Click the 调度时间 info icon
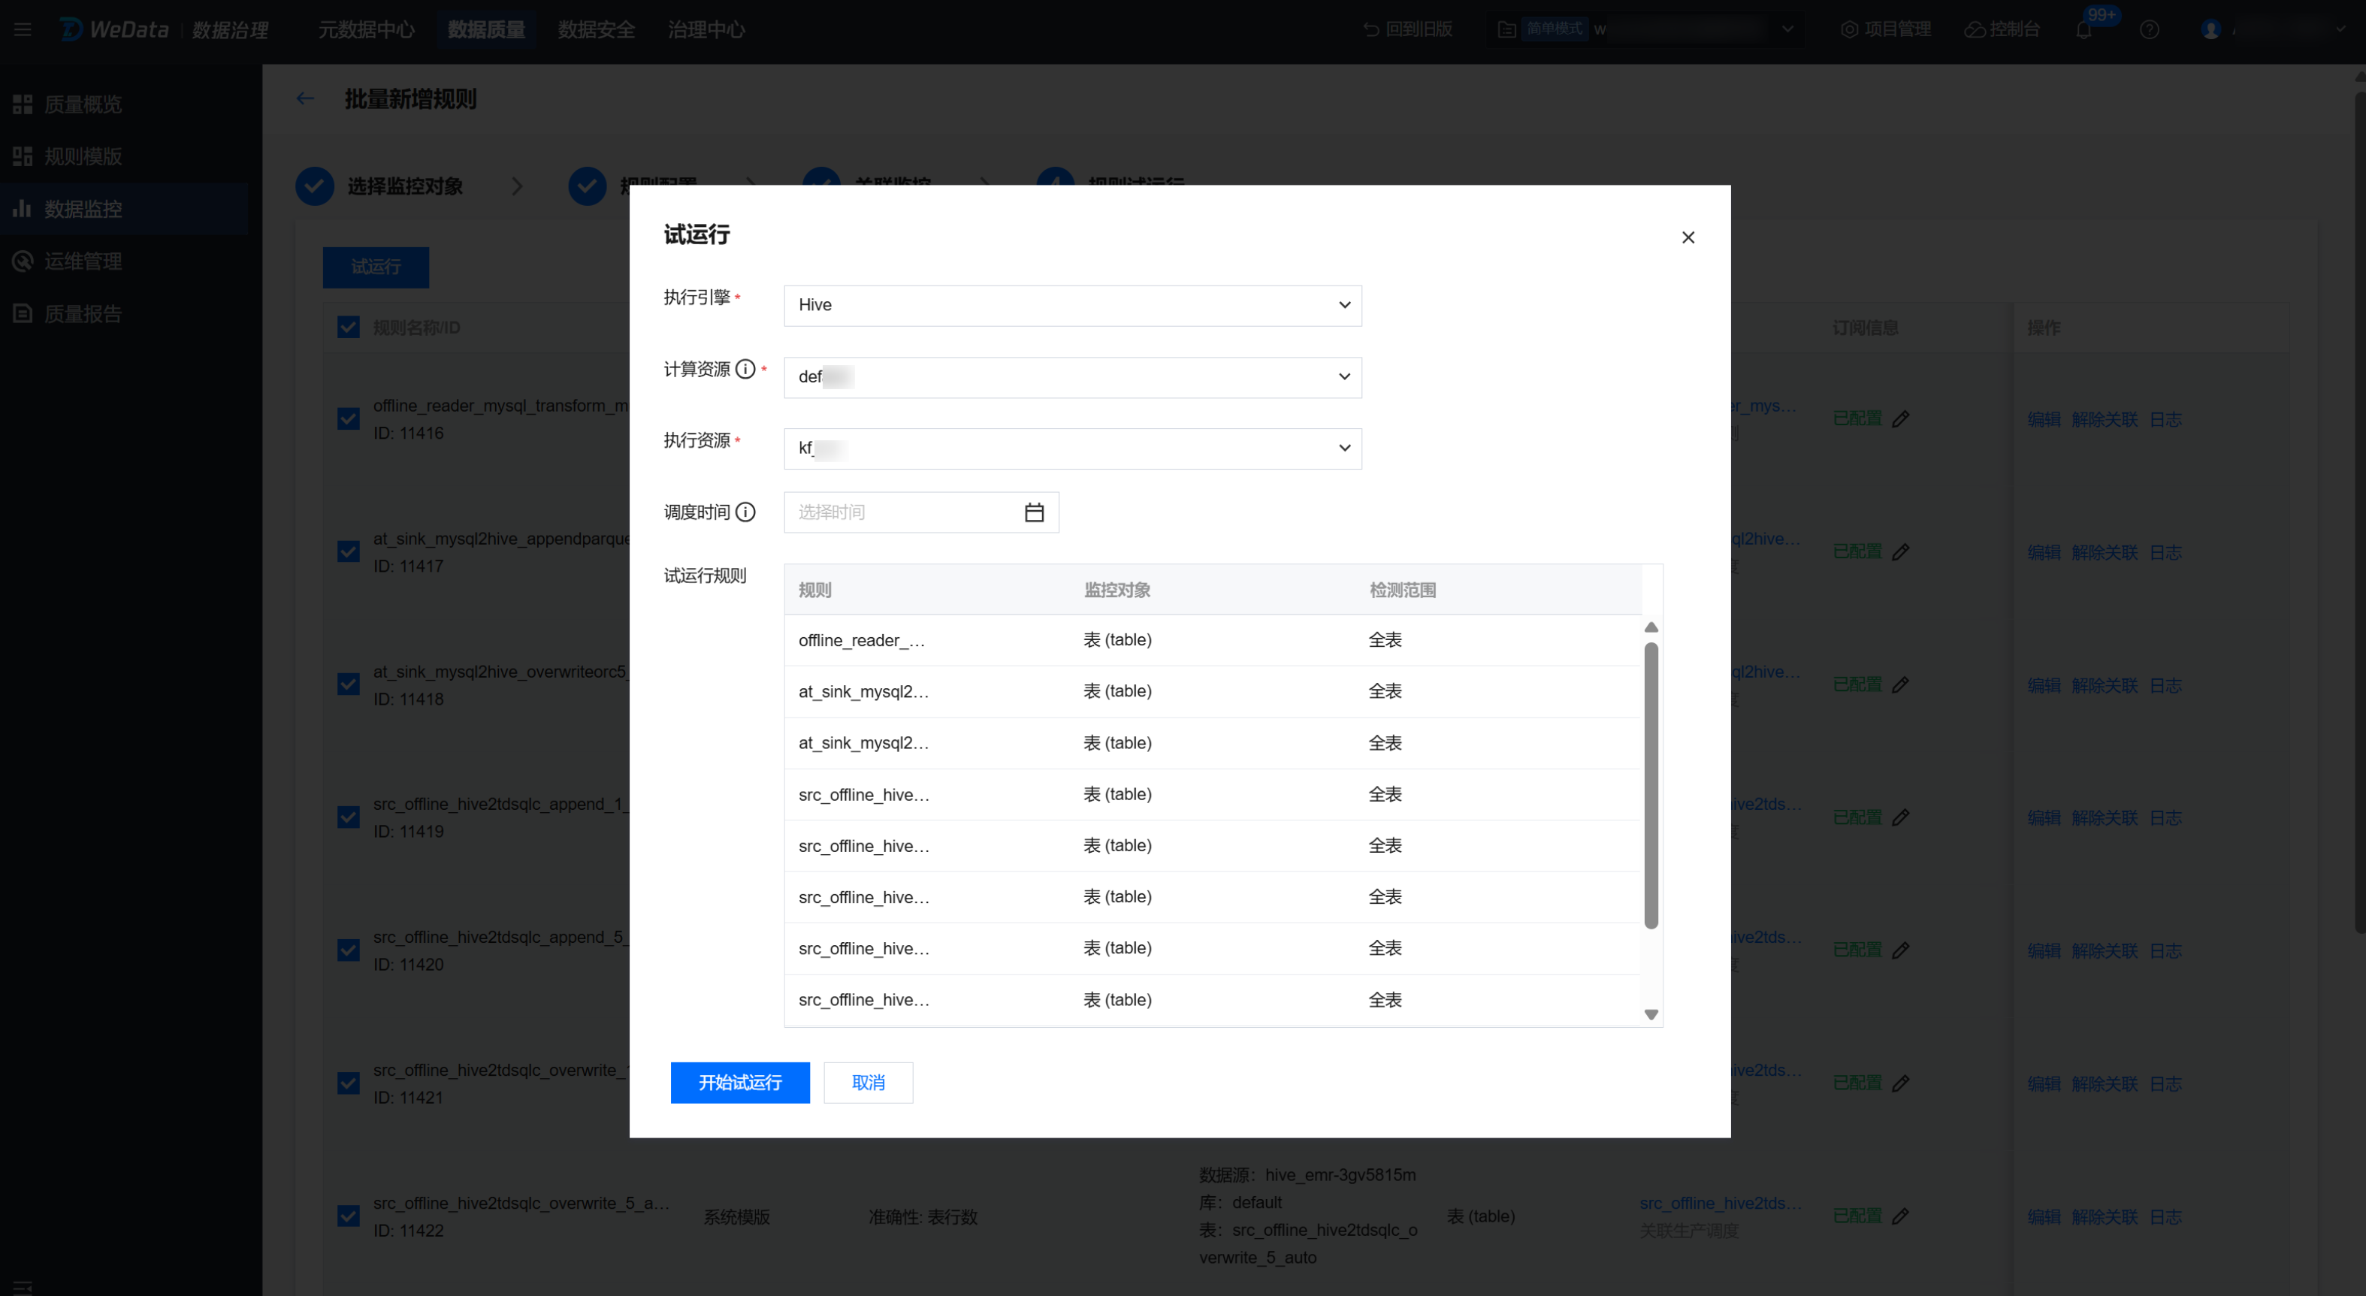 (x=745, y=512)
